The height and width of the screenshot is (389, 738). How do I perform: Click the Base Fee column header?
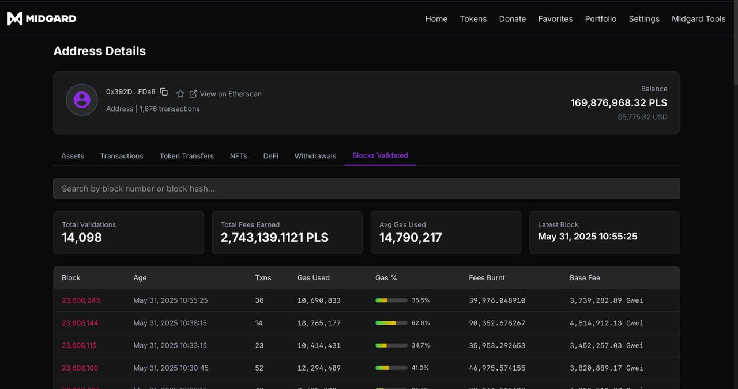point(585,278)
